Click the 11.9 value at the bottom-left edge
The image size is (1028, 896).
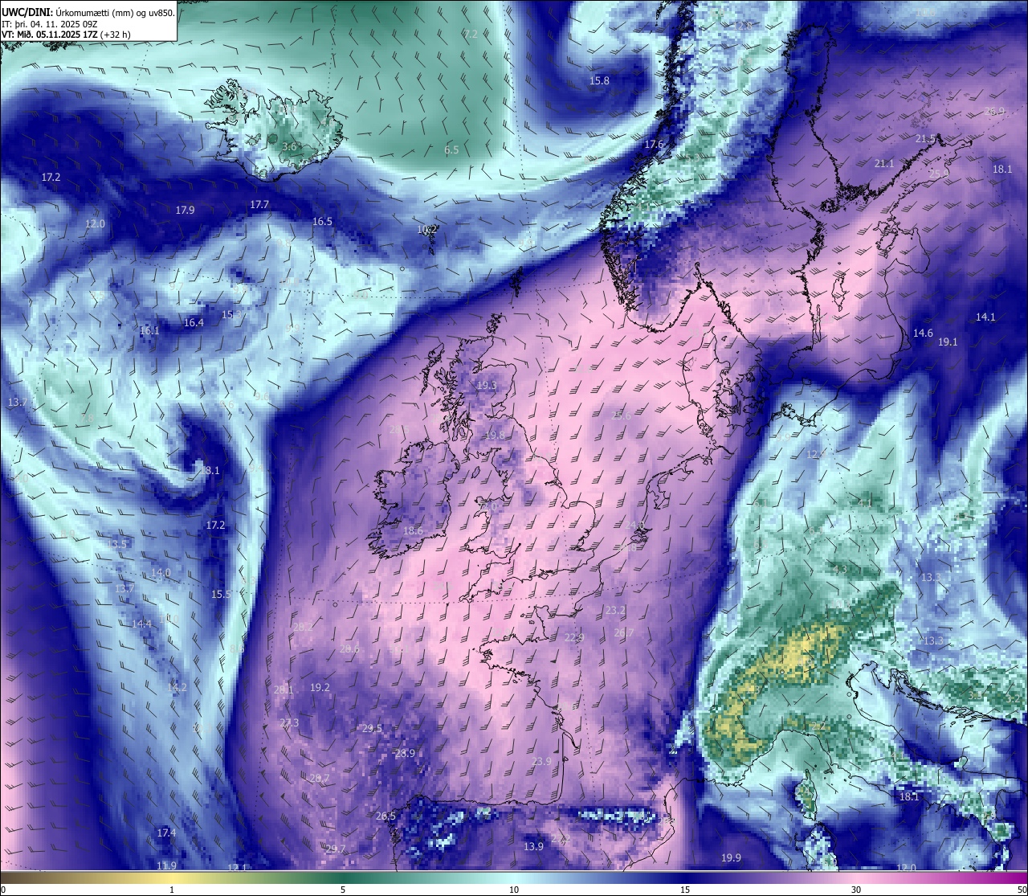[x=166, y=865]
